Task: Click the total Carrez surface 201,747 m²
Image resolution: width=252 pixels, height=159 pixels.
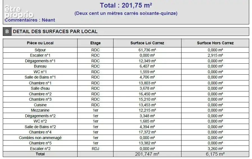Action: 147,154
